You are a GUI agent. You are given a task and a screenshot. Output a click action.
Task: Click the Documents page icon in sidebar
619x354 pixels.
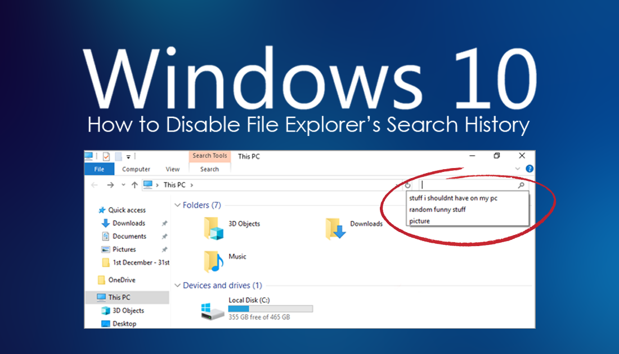(x=105, y=236)
